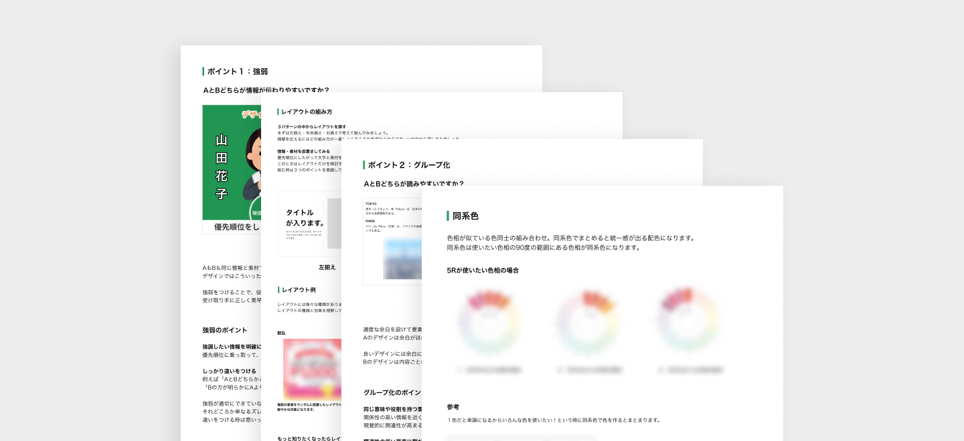Select the line starting レイアウトには様々な種類
Screen dimensions: 964x441
[x=309, y=304]
